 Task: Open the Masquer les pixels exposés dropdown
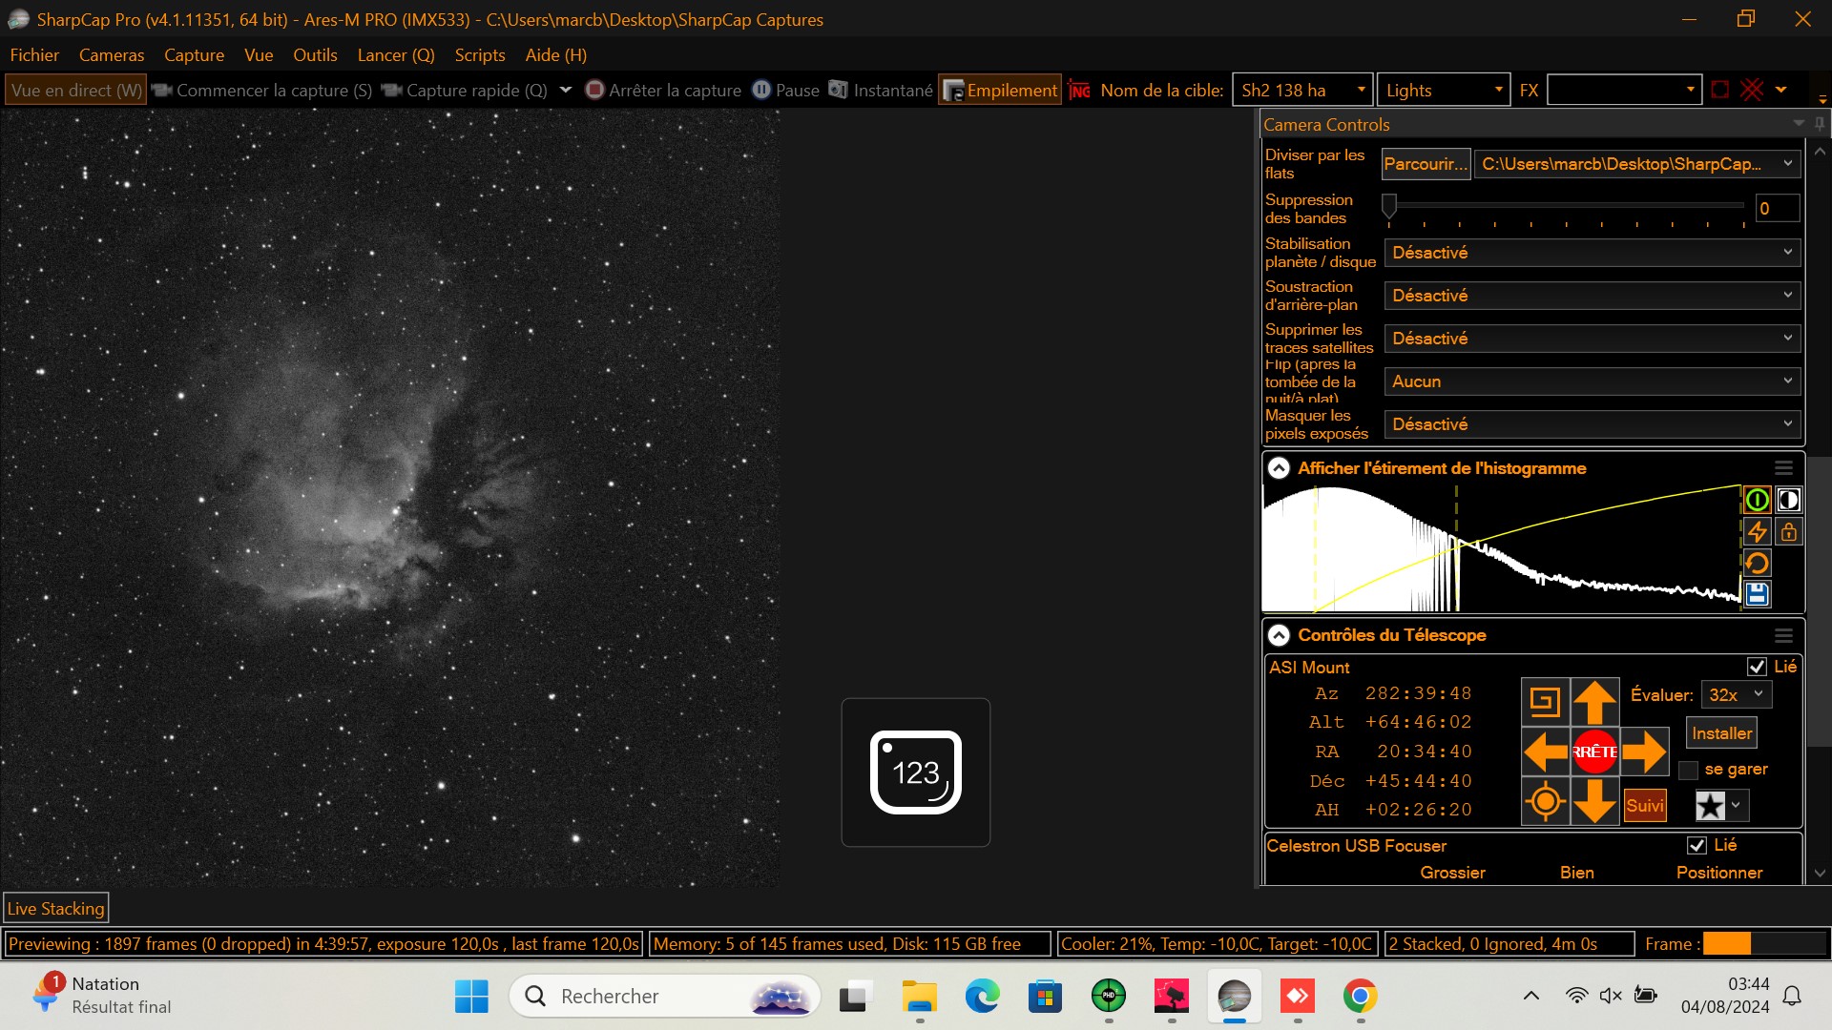1593,424
